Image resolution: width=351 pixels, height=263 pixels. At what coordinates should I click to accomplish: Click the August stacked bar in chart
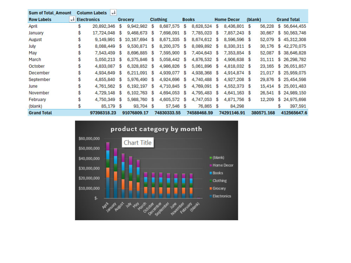123,176
